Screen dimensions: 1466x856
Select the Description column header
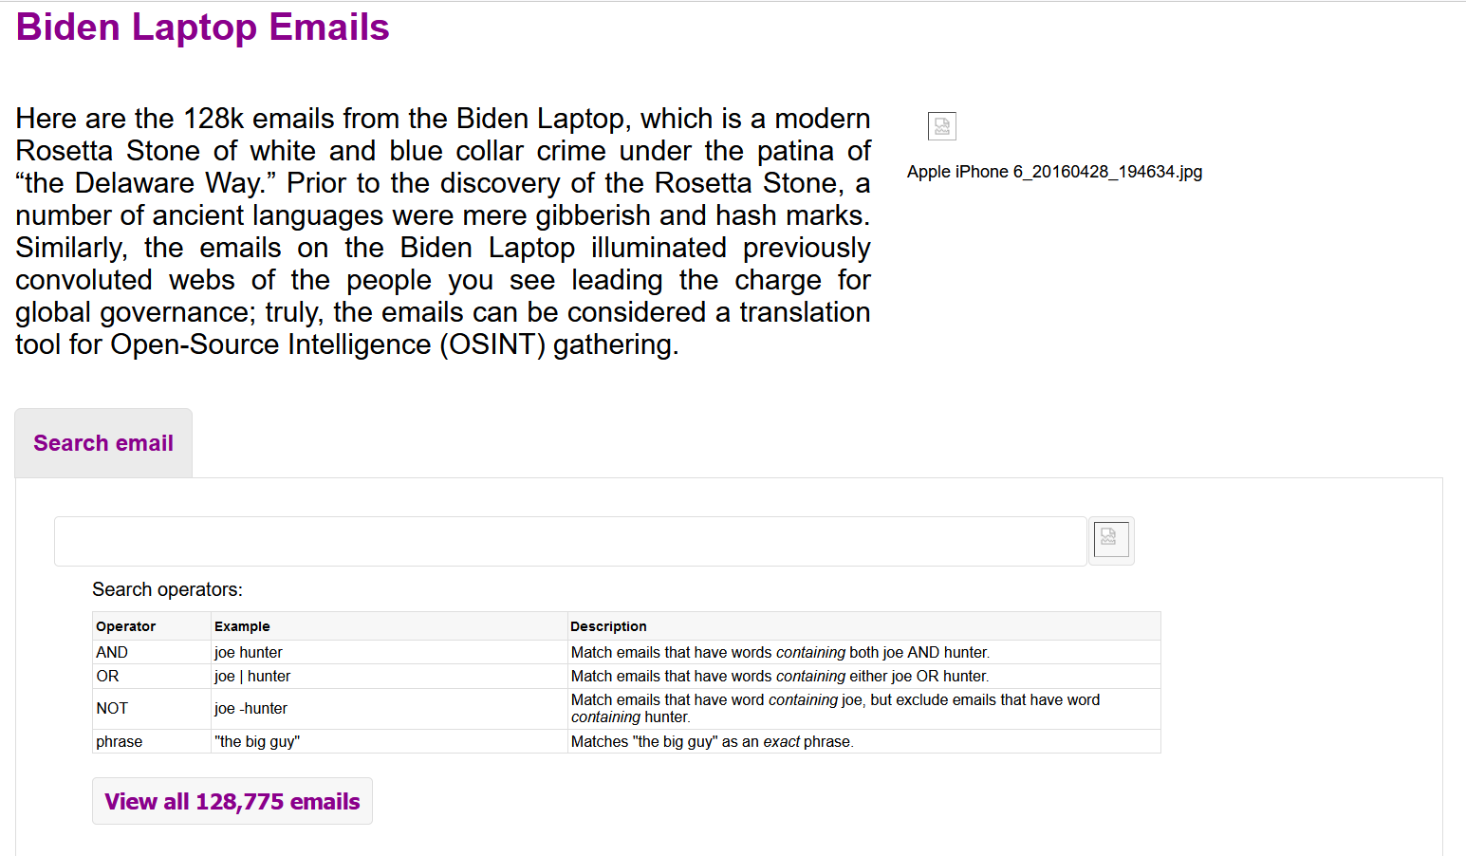(x=863, y=626)
